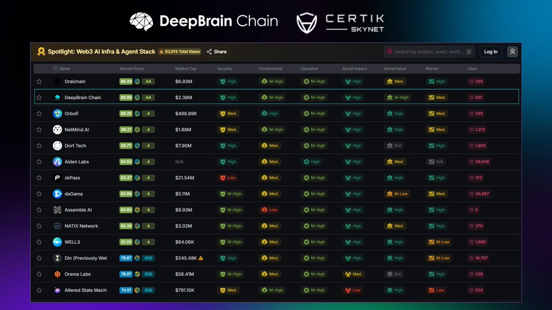Sort table by Governance column
Image resolution: width=552 pixels, height=310 pixels.
click(x=395, y=69)
